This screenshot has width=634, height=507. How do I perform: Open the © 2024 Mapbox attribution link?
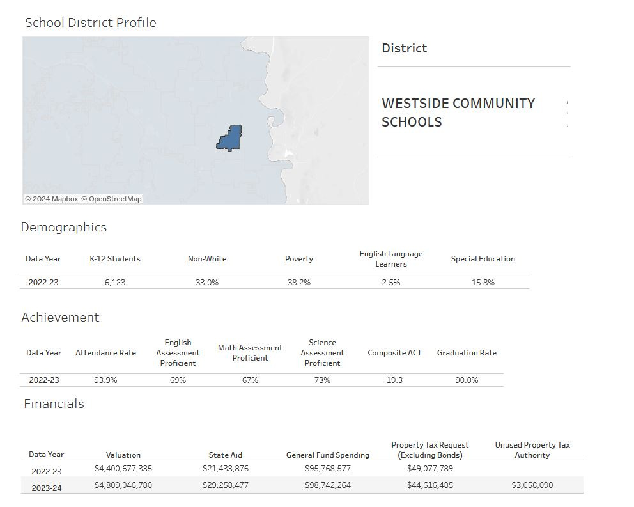(x=51, y=199)
